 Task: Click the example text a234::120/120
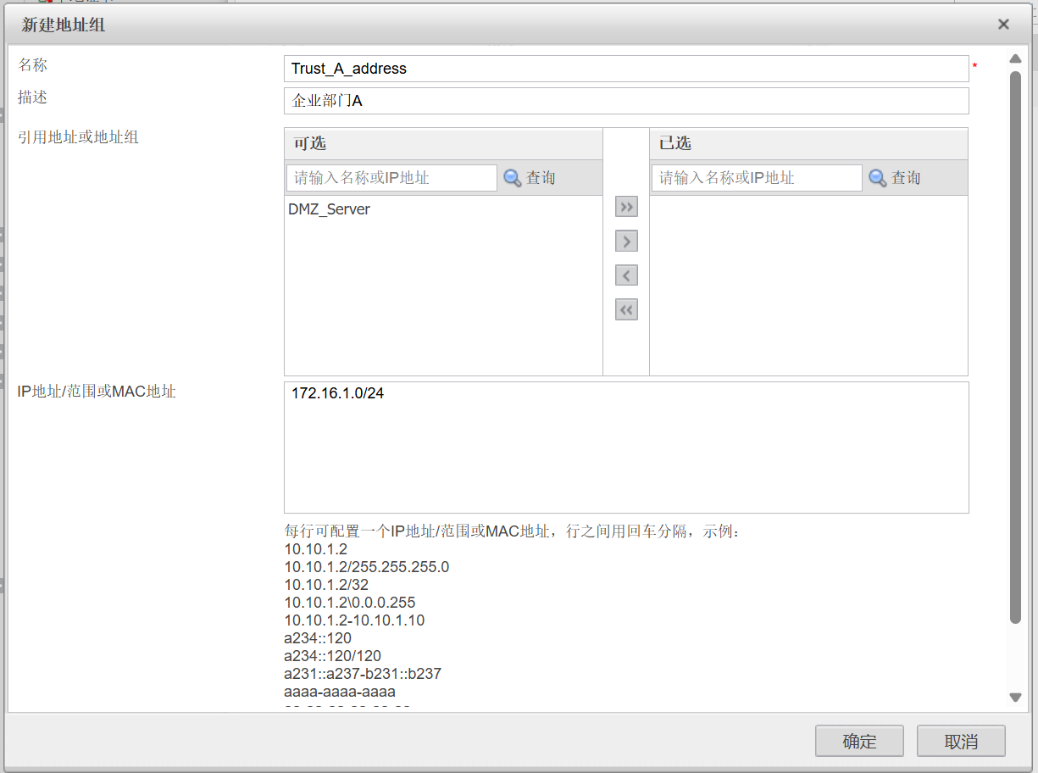(333, 656)
